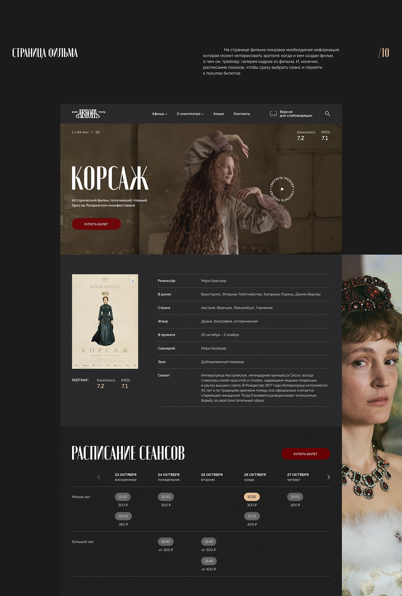402x596 pixels.
Task: Expand the Афиша dropdown menu
Action: [x=159, y=114]
